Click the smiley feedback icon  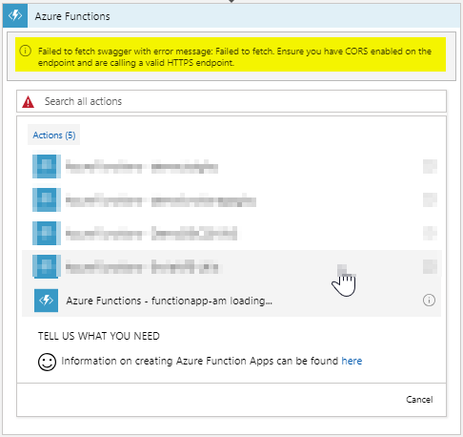coord(47,362)
